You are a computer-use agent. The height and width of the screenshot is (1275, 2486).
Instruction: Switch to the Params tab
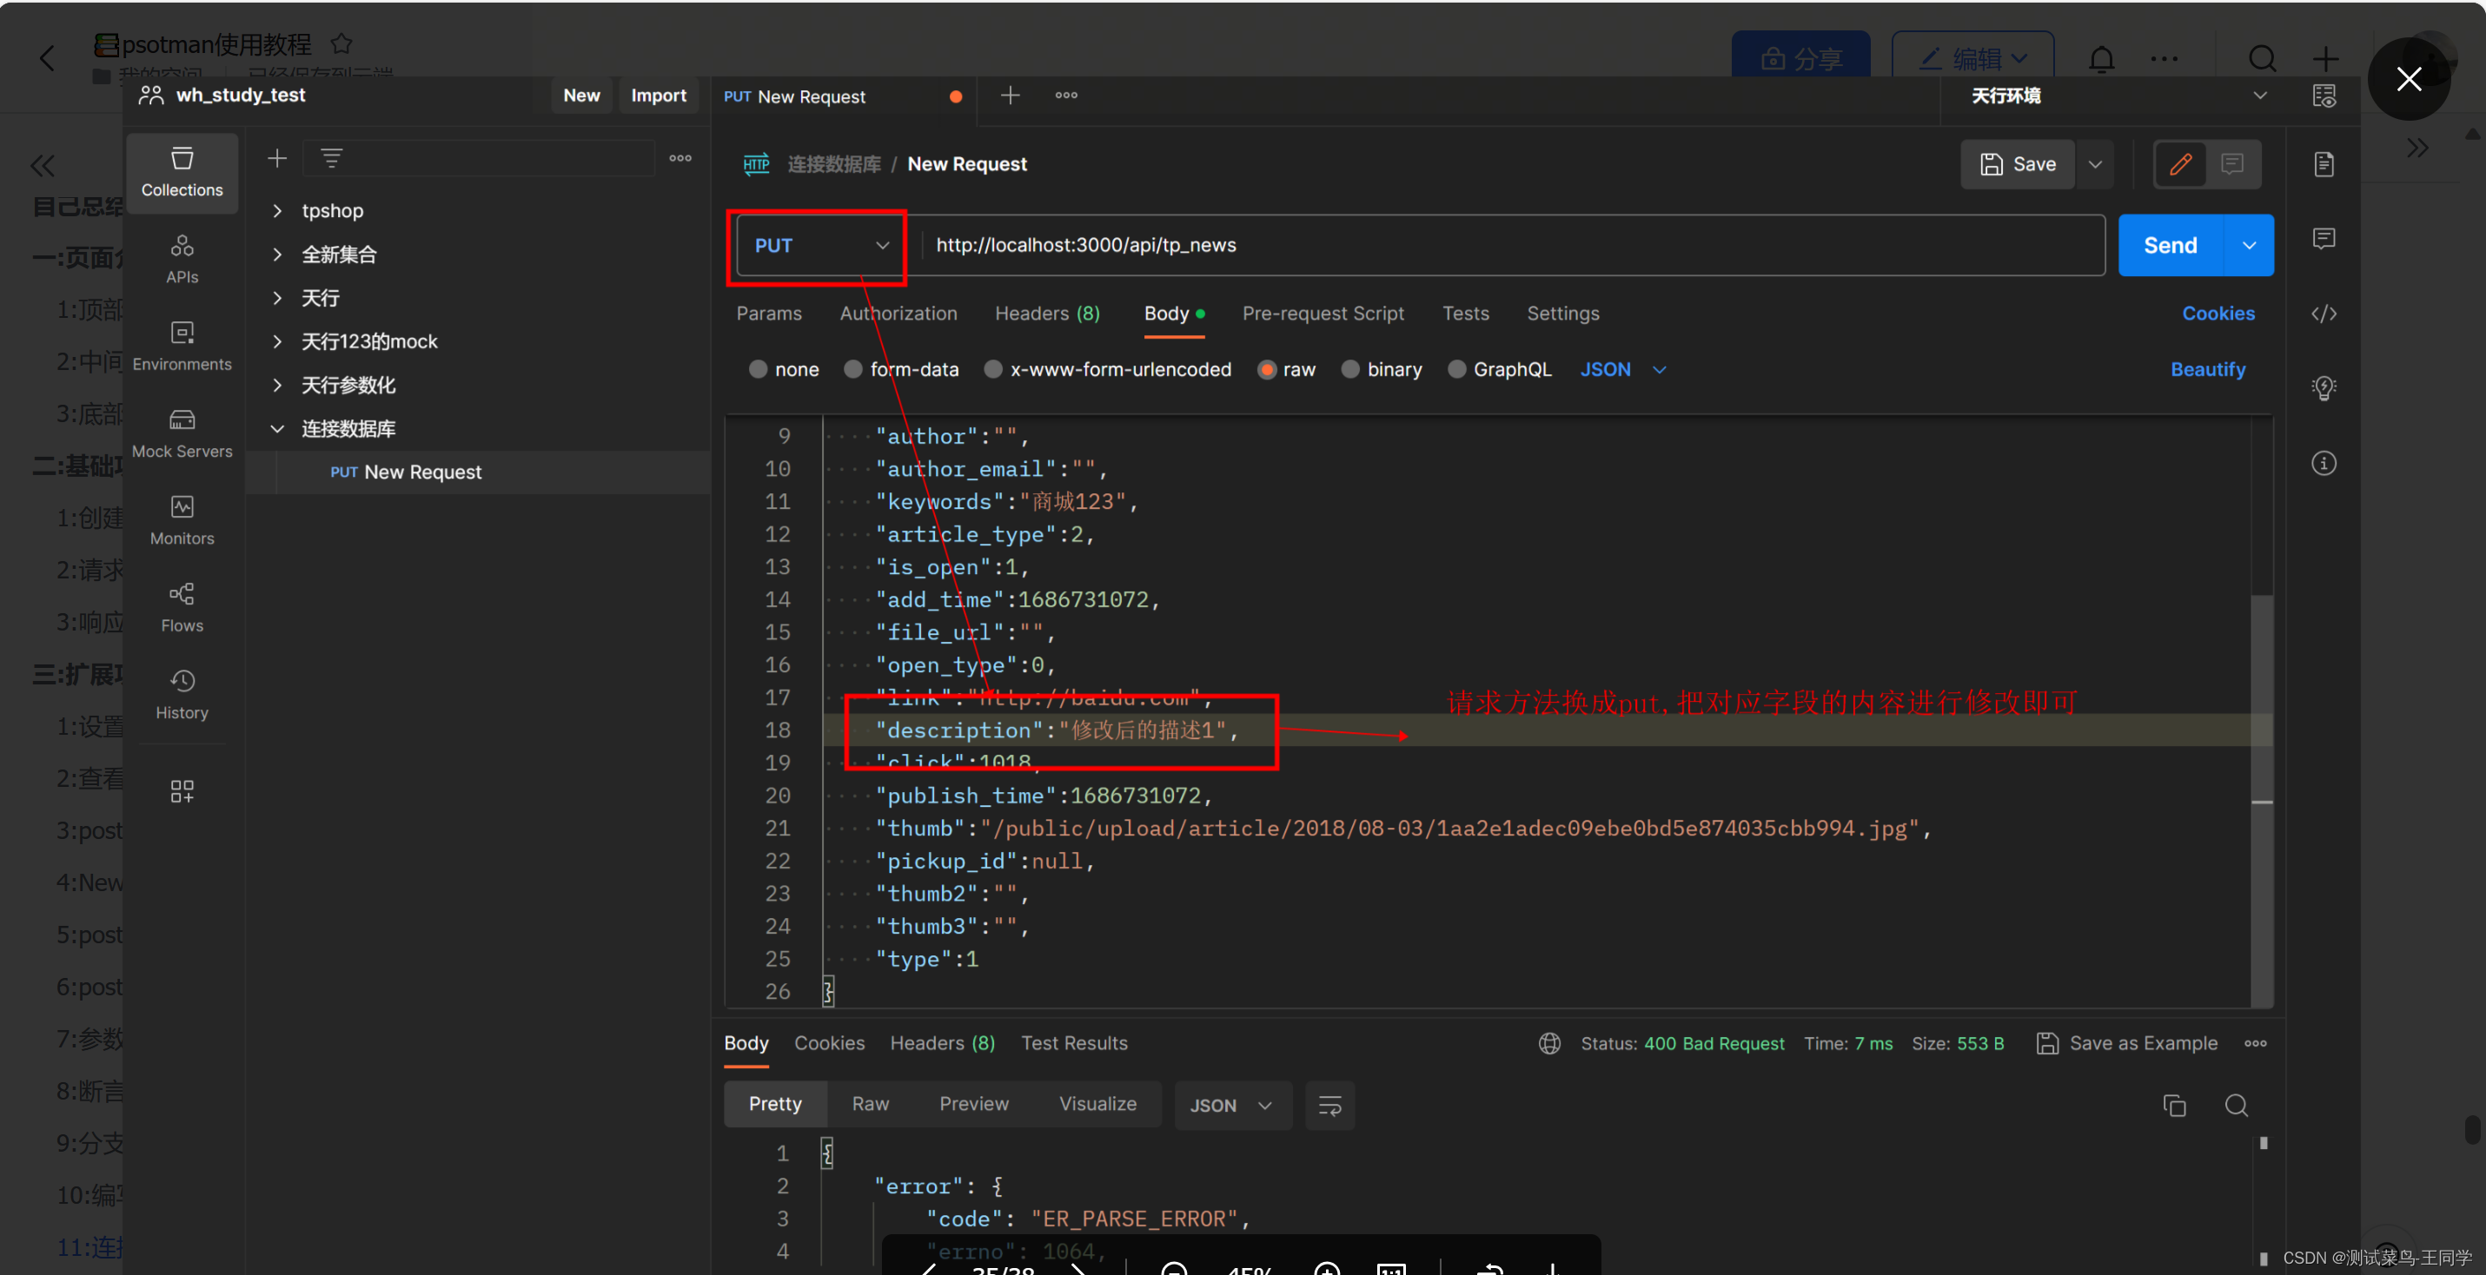[768, 314]
